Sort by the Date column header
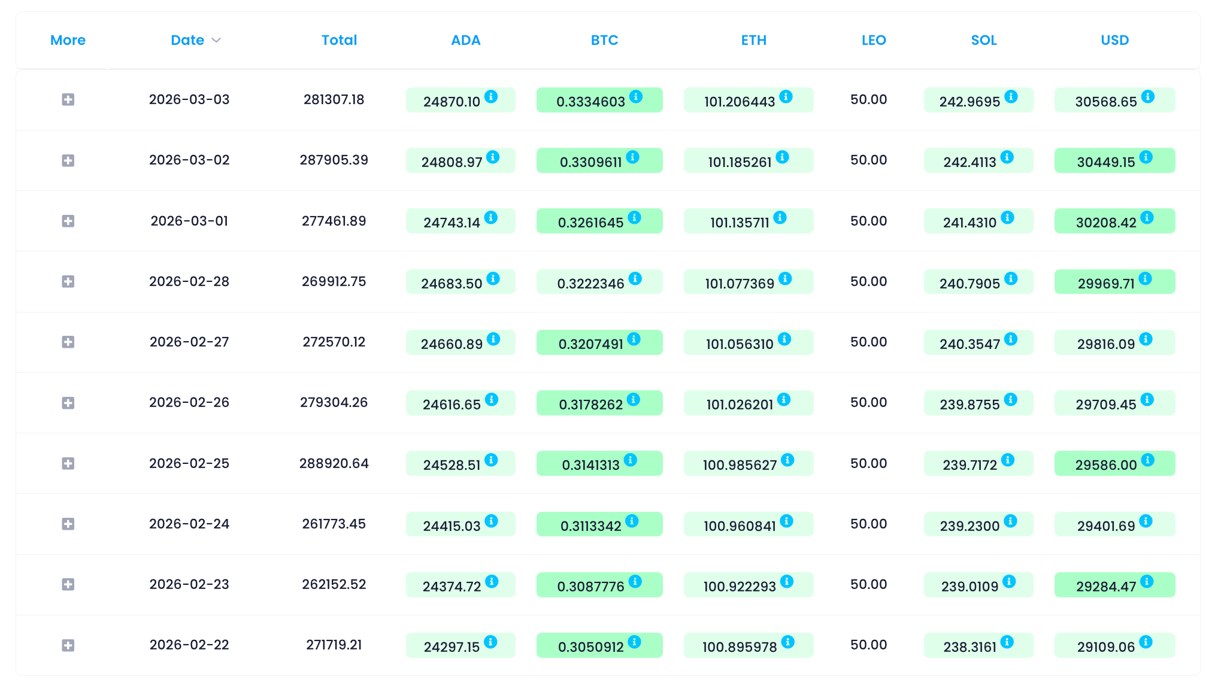 tap(196, 40)
